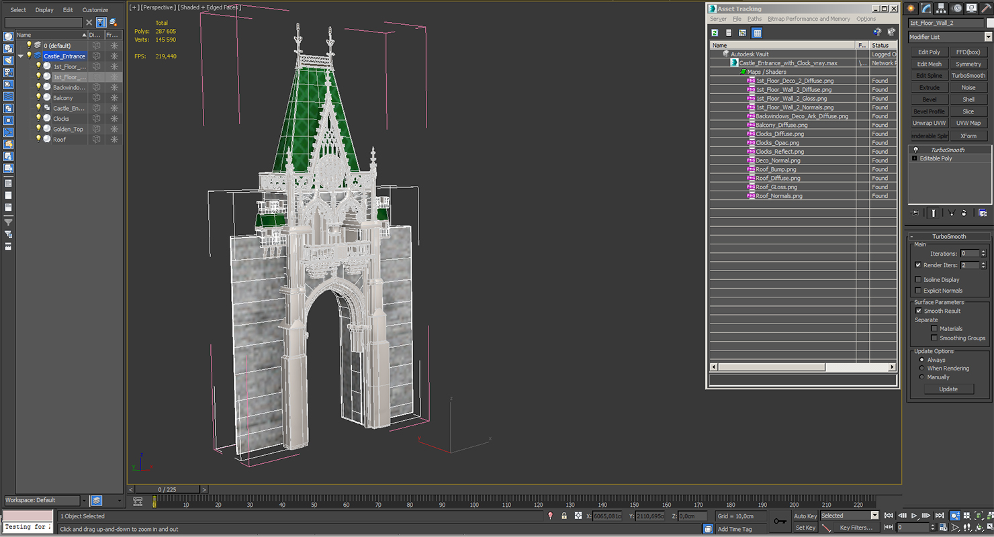Enable the Explicit Normals checkbox
This screenshot has height=537, width=994.
[918, 291]
